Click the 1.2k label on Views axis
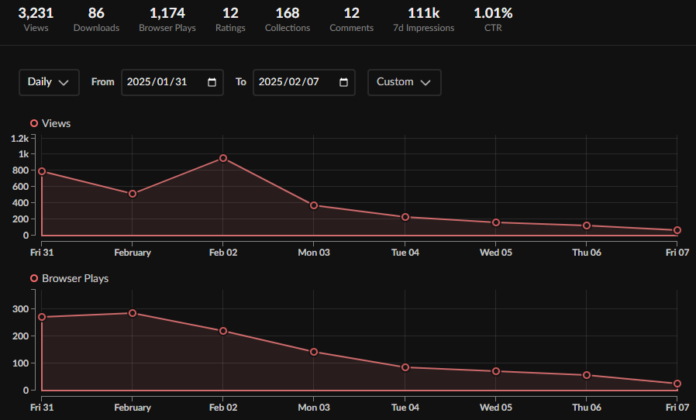 pos(20,139)
